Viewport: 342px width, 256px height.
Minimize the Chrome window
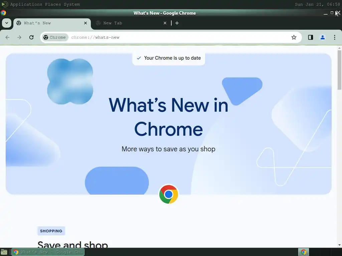325,13
